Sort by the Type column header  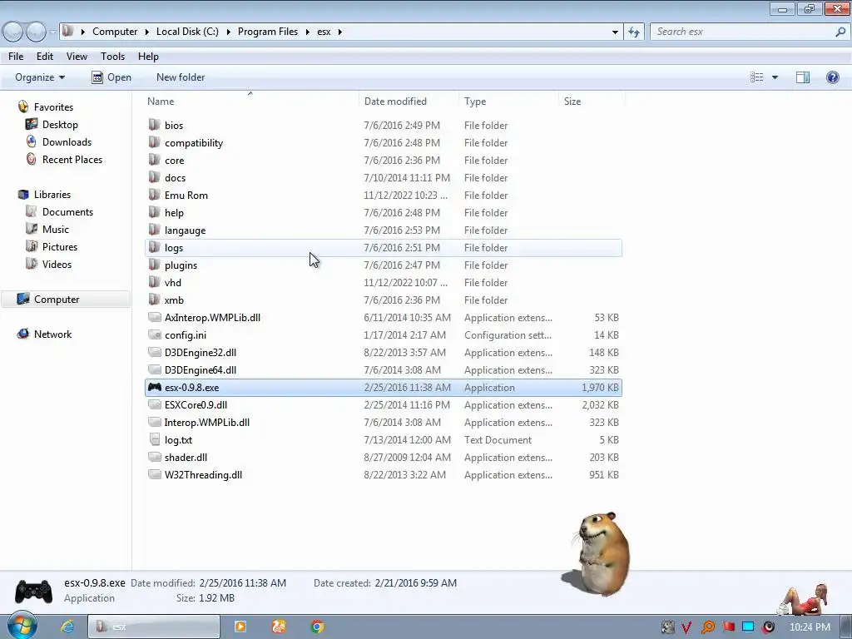509,101
